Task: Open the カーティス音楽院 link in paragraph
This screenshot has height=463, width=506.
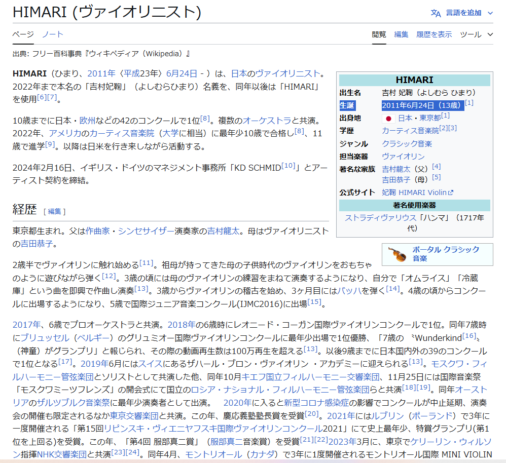Action: click(122, 133)
